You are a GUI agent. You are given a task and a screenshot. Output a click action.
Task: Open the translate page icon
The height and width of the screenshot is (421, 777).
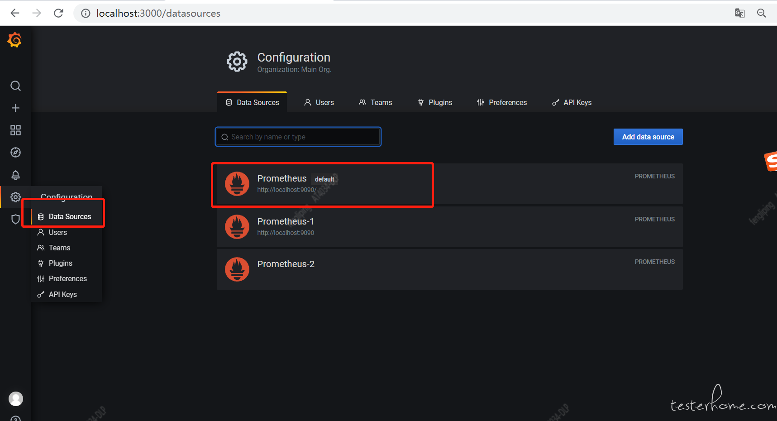[740, 13]
